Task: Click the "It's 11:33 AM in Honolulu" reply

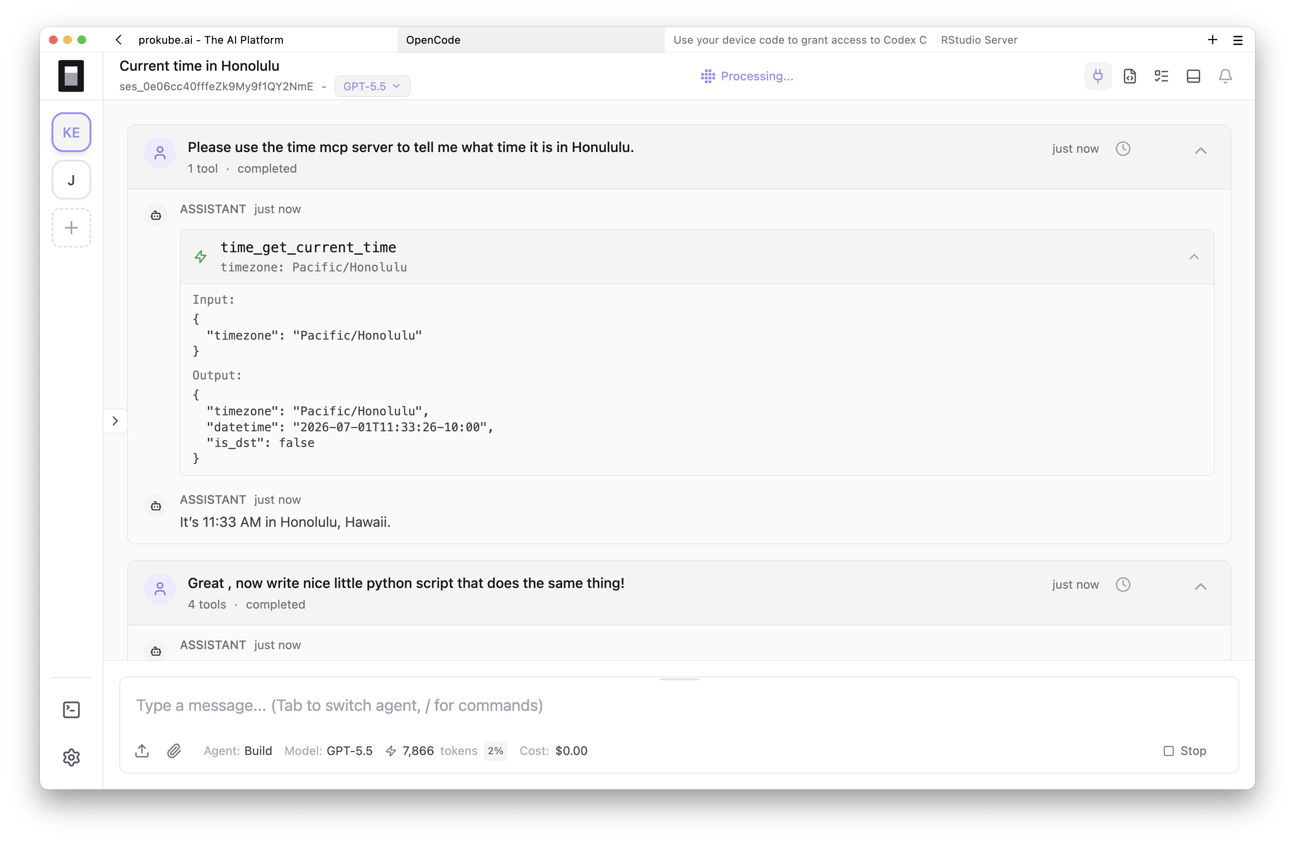Action: click(x=285, y=522)
